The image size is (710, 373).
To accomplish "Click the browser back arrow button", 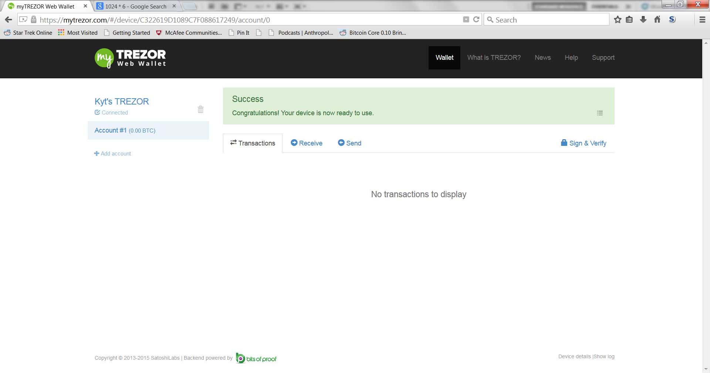I will (x=9, y=20).
